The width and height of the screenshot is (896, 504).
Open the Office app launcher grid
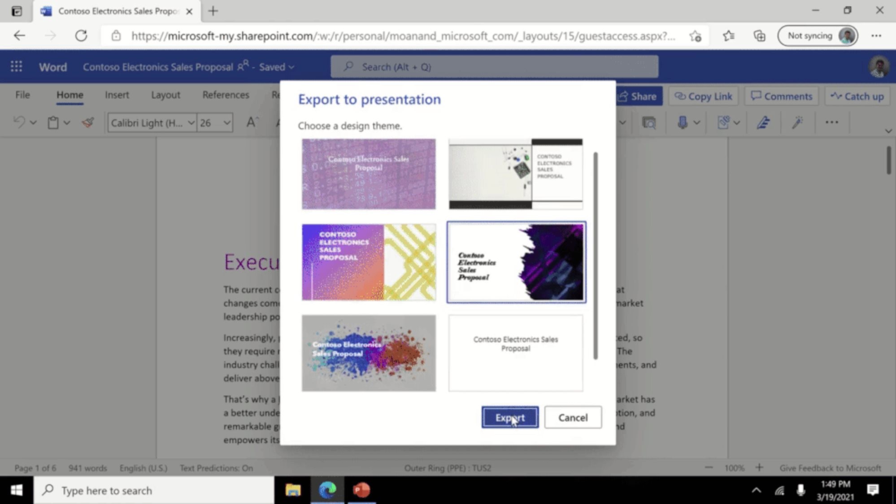pos(17,67)
